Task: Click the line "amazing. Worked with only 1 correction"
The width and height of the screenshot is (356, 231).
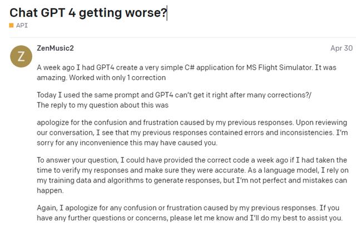Action: (x=101, y=78)
